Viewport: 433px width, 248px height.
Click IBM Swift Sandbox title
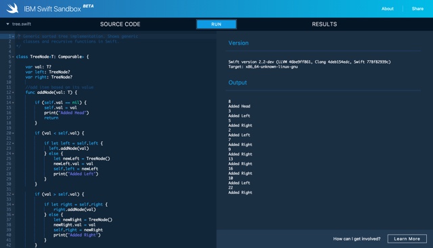[x=52, y=9]
